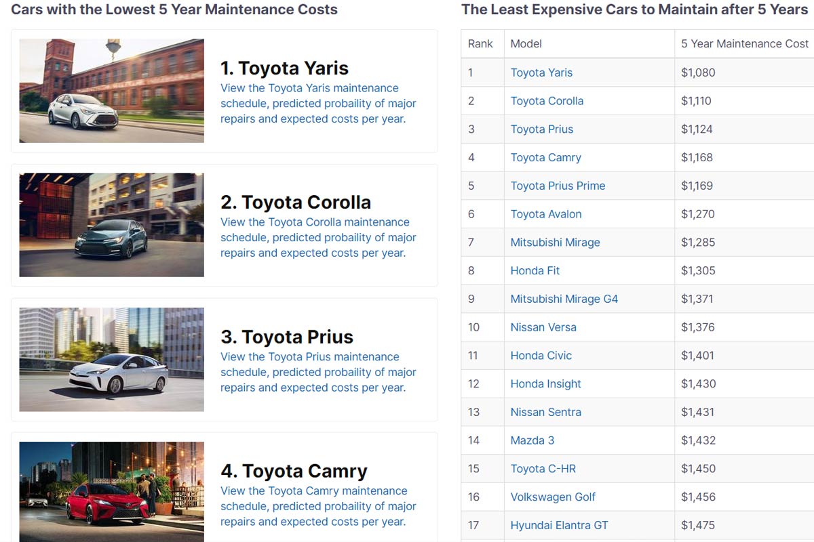Select Toyota Avalon in rank 6

[x=546, y=214]
